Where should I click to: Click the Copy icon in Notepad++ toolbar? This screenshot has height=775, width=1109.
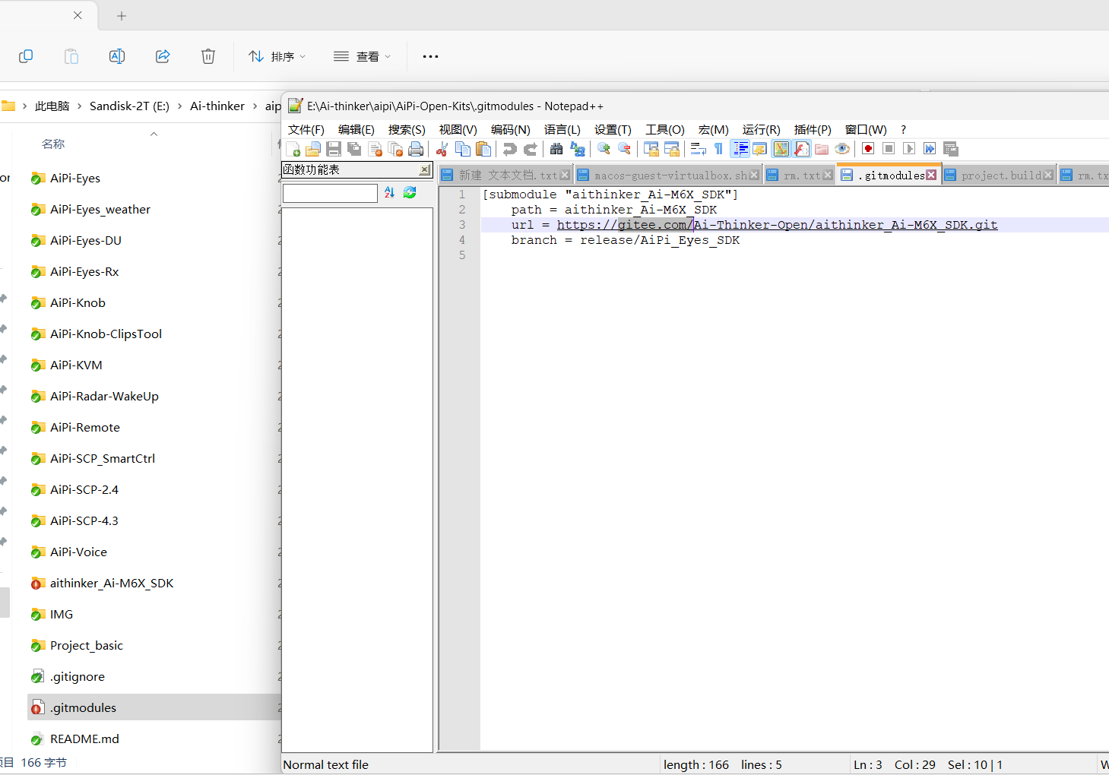(x=462, y=149)
